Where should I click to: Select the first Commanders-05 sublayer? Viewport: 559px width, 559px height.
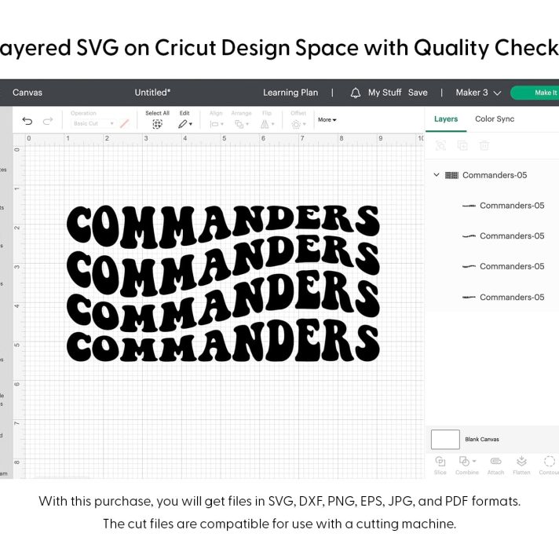[502, 206]
